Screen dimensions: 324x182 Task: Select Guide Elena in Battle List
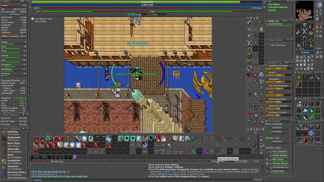click(x=278, y=24)
